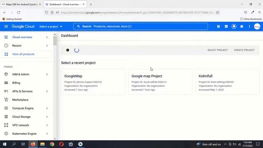Open Chrome from the taskbar
This screenshot has height=148, width=263.
click(x=52, y=144)
